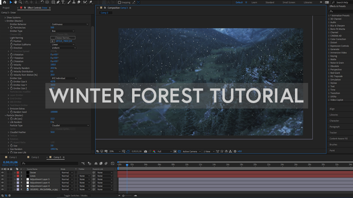Open the Direction Uniform dropdown
The width and height of the screenshot is (353, 198).
[x=64, y=48]
